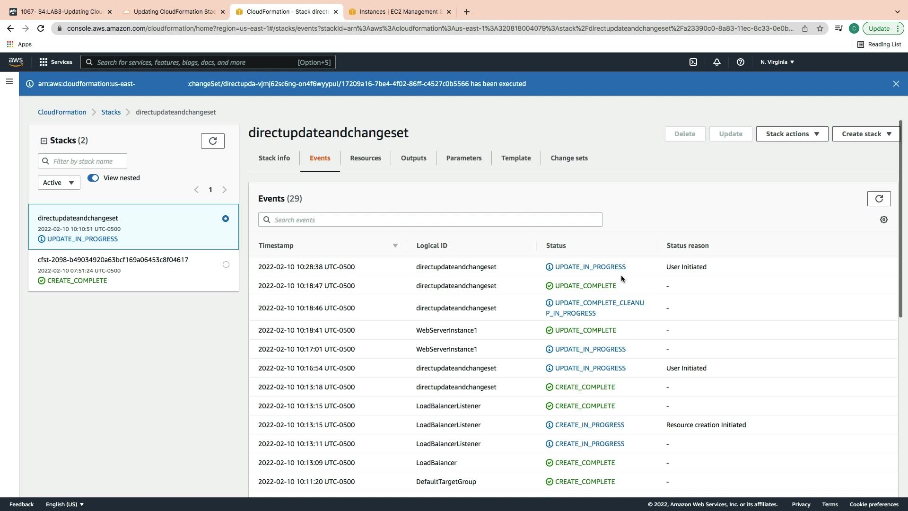This screenshot has height=511, width=908.
Task: Open the side navigation hamburger menu
Action: coord(9,81)
